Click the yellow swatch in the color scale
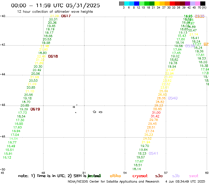Image resolution: width=209 pixels, height=184 pixels. click(157, 3)
